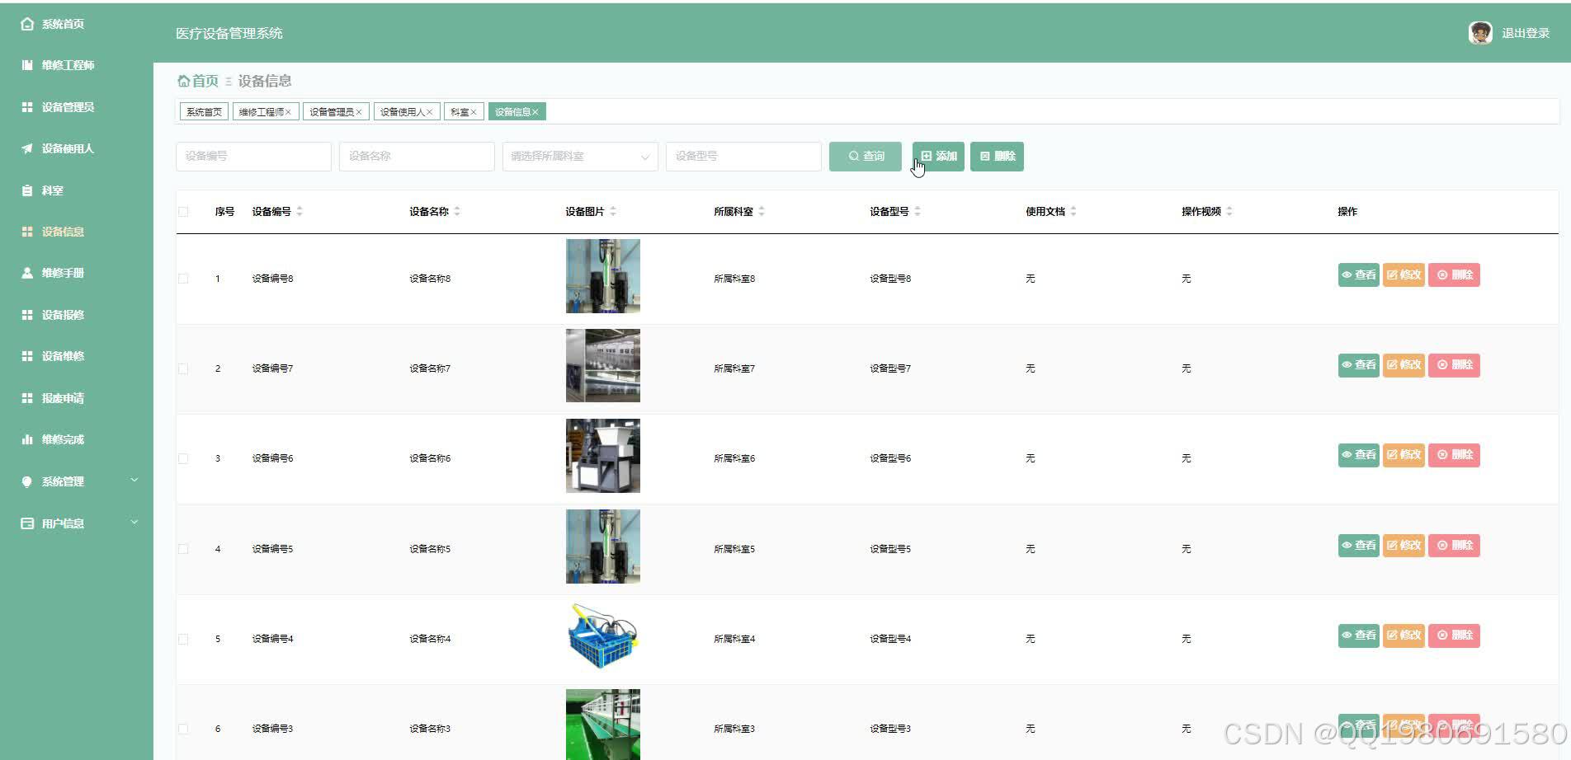Click the card icon beside 用户信息
Screen dimensions: 1571x760
27,523
